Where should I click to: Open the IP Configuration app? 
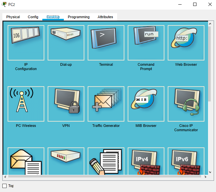pos(26,43)
